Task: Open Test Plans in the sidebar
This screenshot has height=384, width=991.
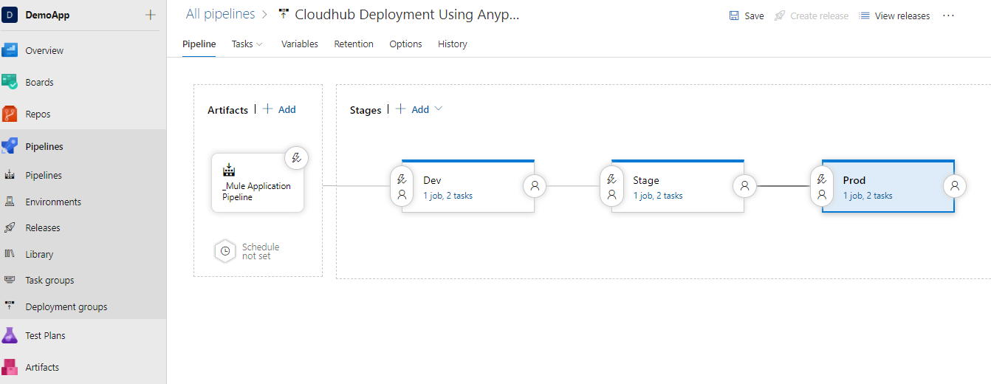Action: coord(45,335)
